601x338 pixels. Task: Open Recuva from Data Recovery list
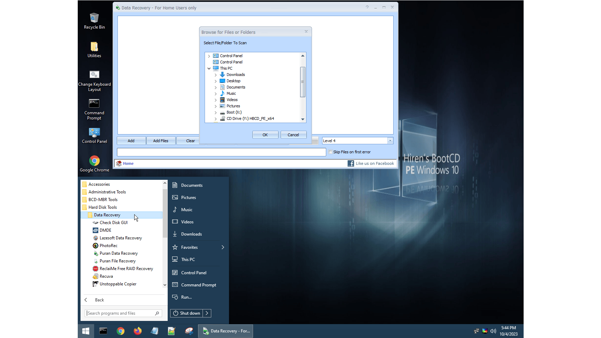coord(106,276)
